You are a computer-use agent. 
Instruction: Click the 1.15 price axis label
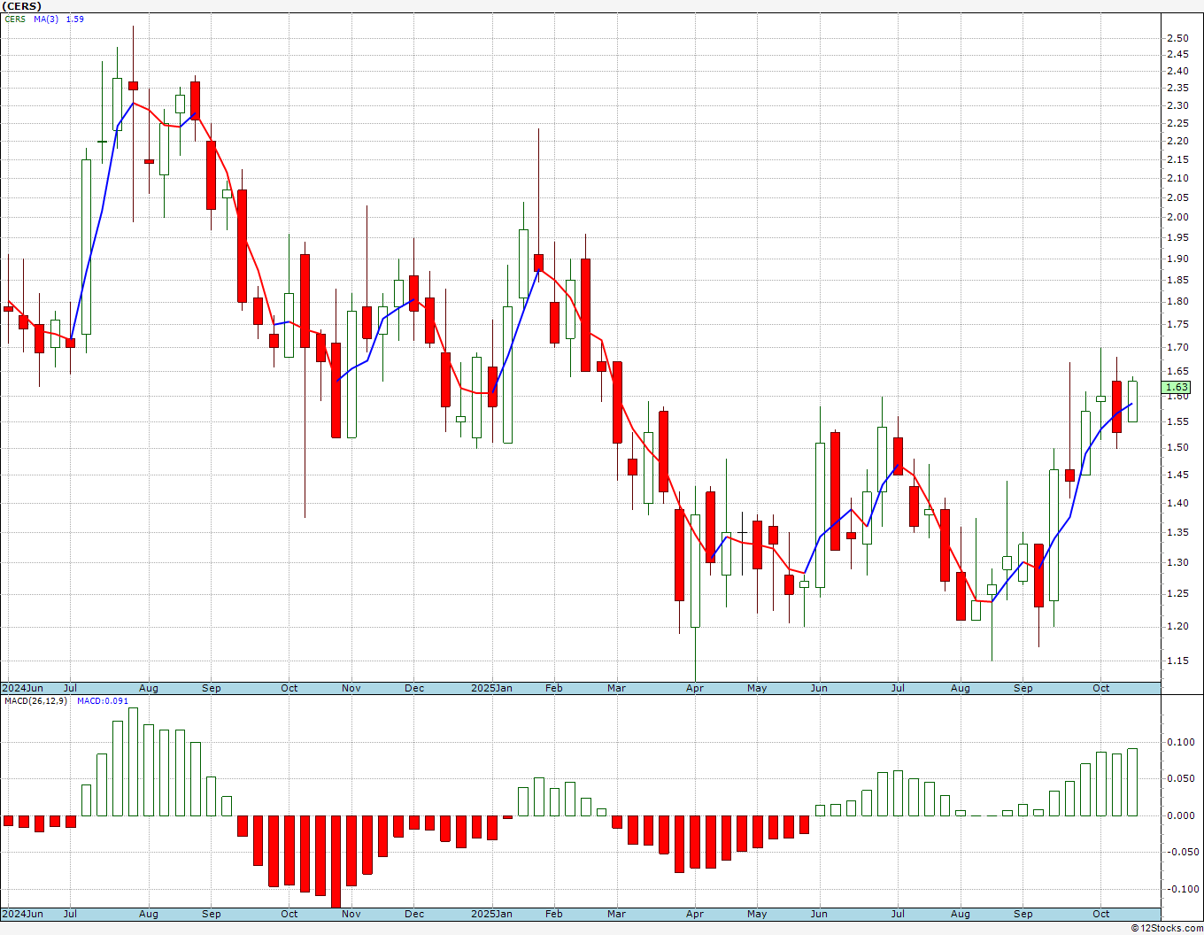(1177, 661)
